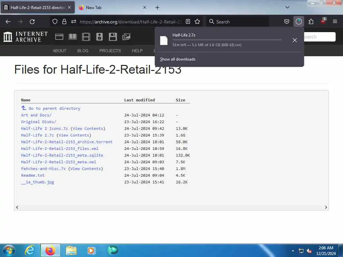Image resolution: width=343 pixels, height=257 pixels.
Task: Open the Internet Archive Audio speaker icon
Action: [99, 37]
